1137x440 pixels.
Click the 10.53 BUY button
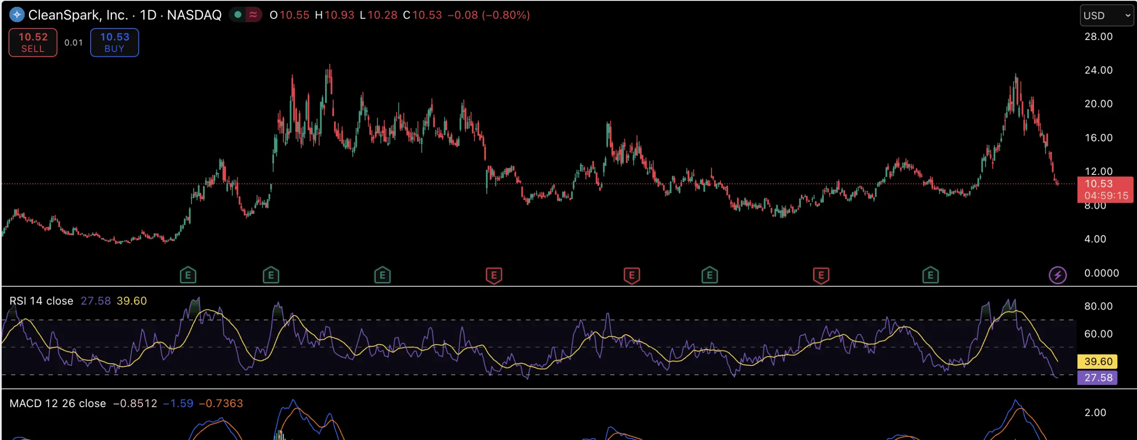[115, 43]
